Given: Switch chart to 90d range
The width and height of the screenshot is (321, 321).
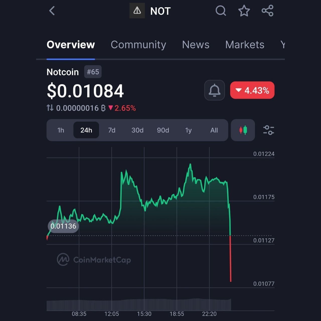Looking at the screenshot, I should tap(163, 130).
